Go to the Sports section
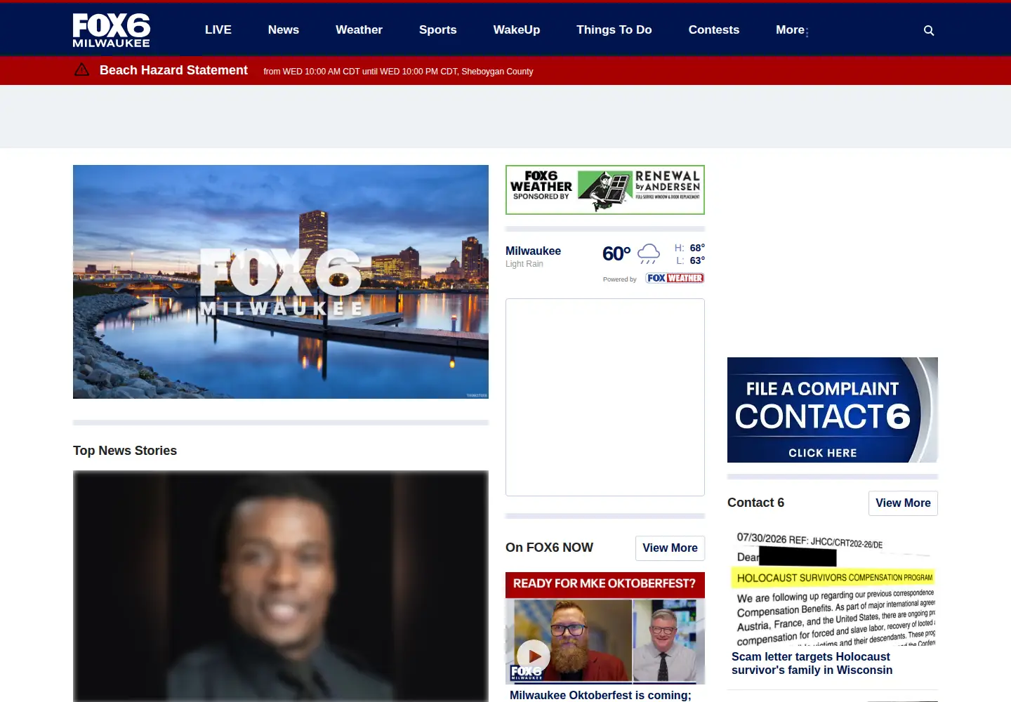Viewport: 1011px width, 702px height. pos(438,30)
